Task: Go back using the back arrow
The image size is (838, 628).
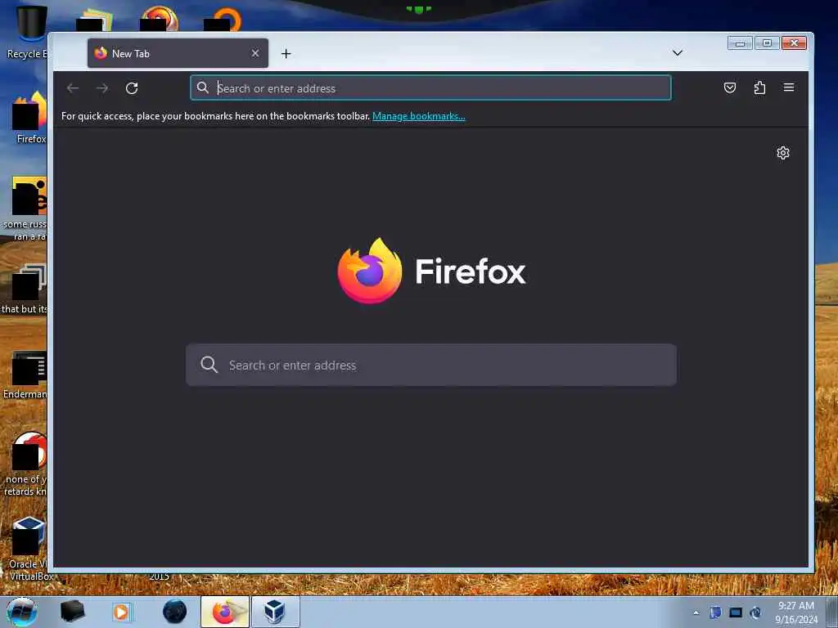Action: [73, 88]
